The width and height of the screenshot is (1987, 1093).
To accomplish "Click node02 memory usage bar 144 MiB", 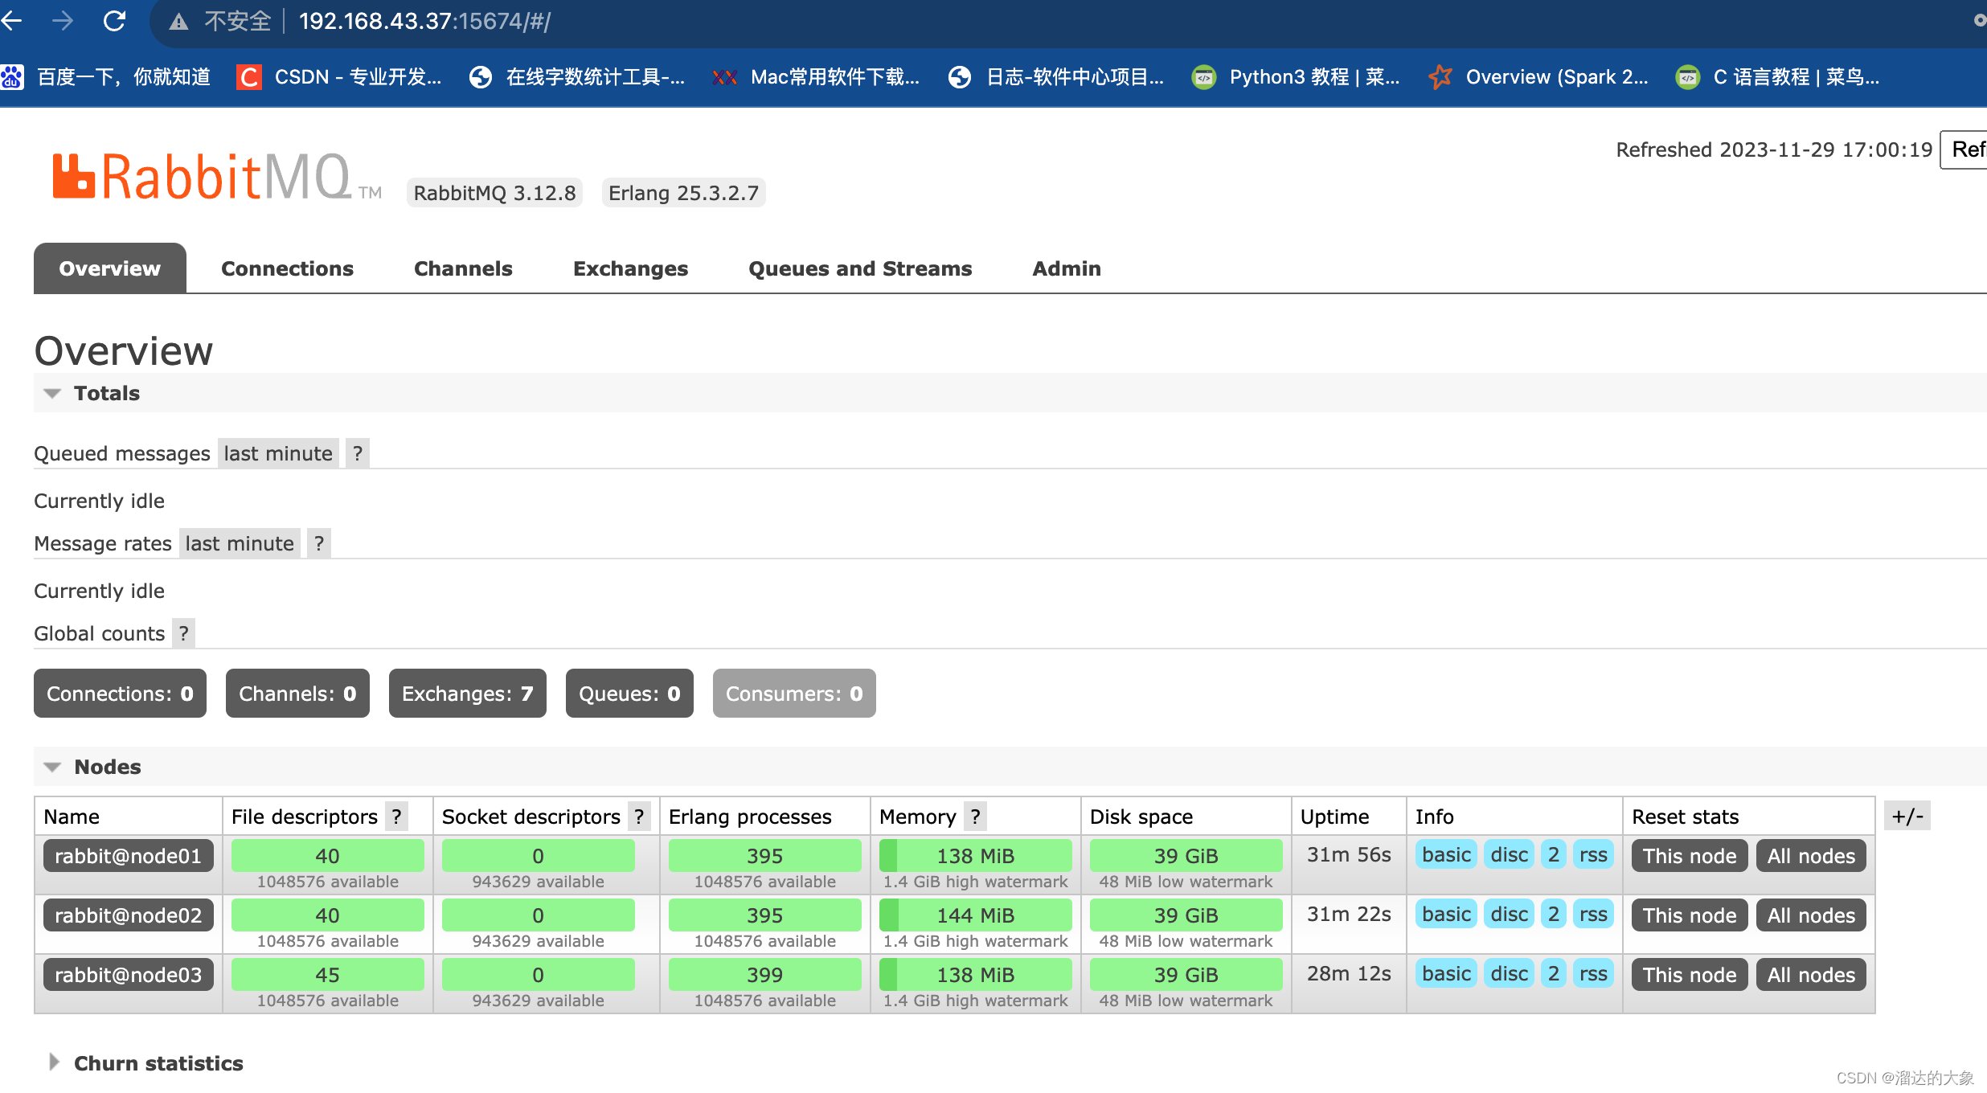I will pos(976,915).
